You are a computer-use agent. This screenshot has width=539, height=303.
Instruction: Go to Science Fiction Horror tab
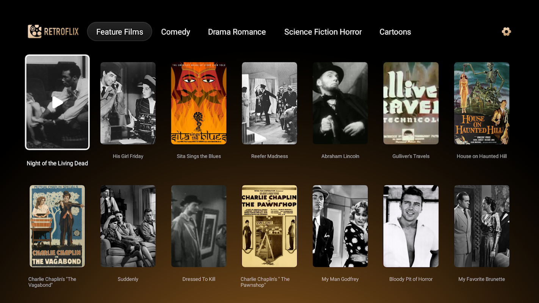(x=323, y=32)
